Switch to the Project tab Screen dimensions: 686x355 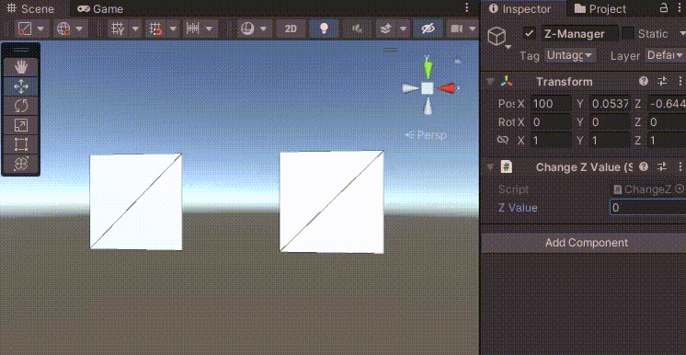(600, 9)
